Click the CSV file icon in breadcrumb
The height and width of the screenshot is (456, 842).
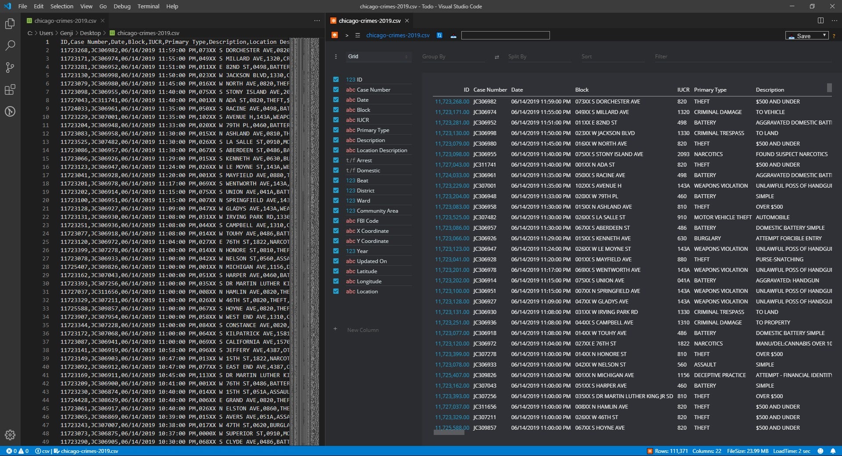point(112,33)
